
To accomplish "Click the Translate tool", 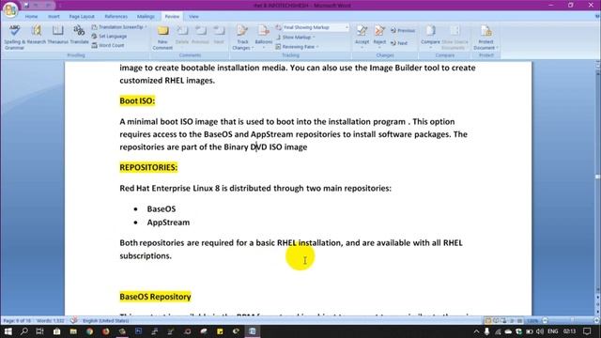I will click(79, 35).
